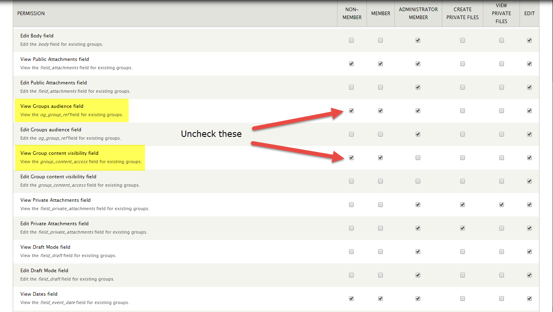Check Member for View Draft Mode field
The width and height of the screenshot is (553, 312).
[380, 252]
